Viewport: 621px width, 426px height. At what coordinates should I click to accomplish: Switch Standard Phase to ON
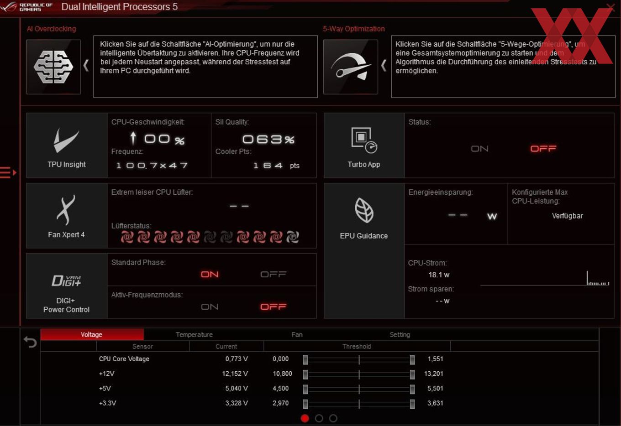210,274
